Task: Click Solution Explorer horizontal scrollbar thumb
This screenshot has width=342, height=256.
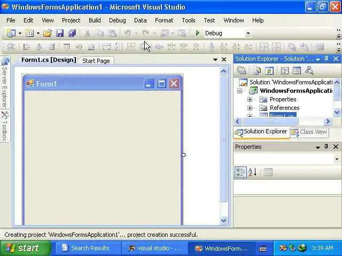Action: pyautogui.click(x=270, y=121)
